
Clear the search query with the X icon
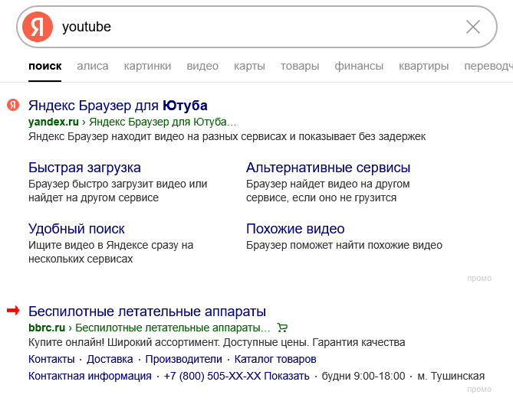[x=473, y=27]
